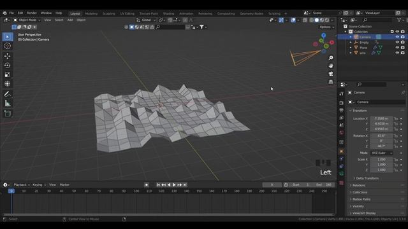This screenshot has height=229, width=408.
Task: Toggle Plane visibility eye in outliner
Action: (397, 48)
